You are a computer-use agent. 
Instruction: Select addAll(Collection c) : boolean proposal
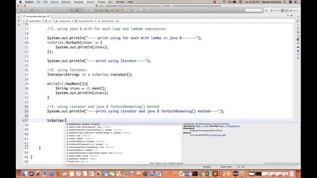(124, 130)
